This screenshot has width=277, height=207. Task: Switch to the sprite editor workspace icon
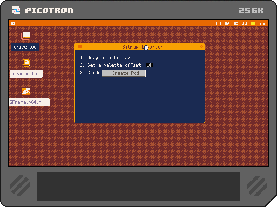227,23
